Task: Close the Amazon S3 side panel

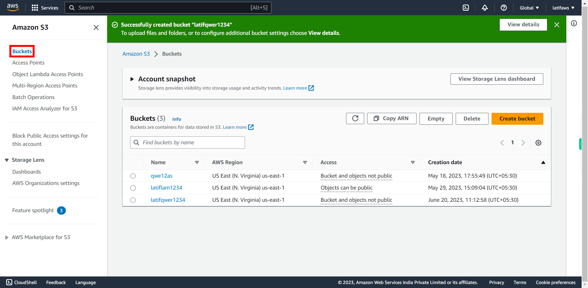Action: [x=96, y=28]
